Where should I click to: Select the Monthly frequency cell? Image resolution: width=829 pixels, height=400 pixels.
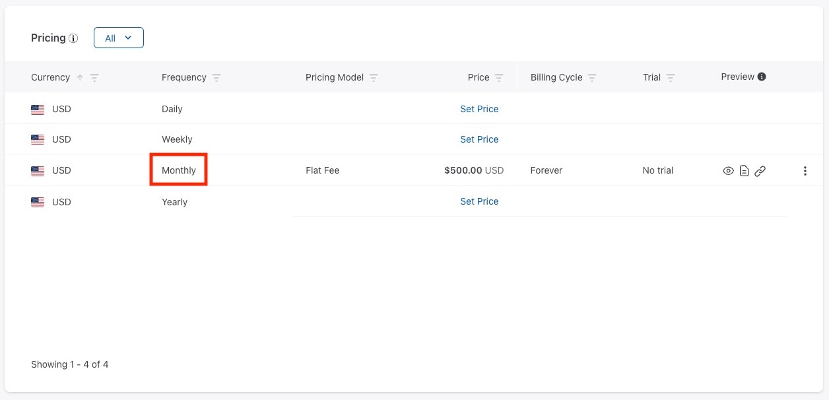[x=178, y=170]
